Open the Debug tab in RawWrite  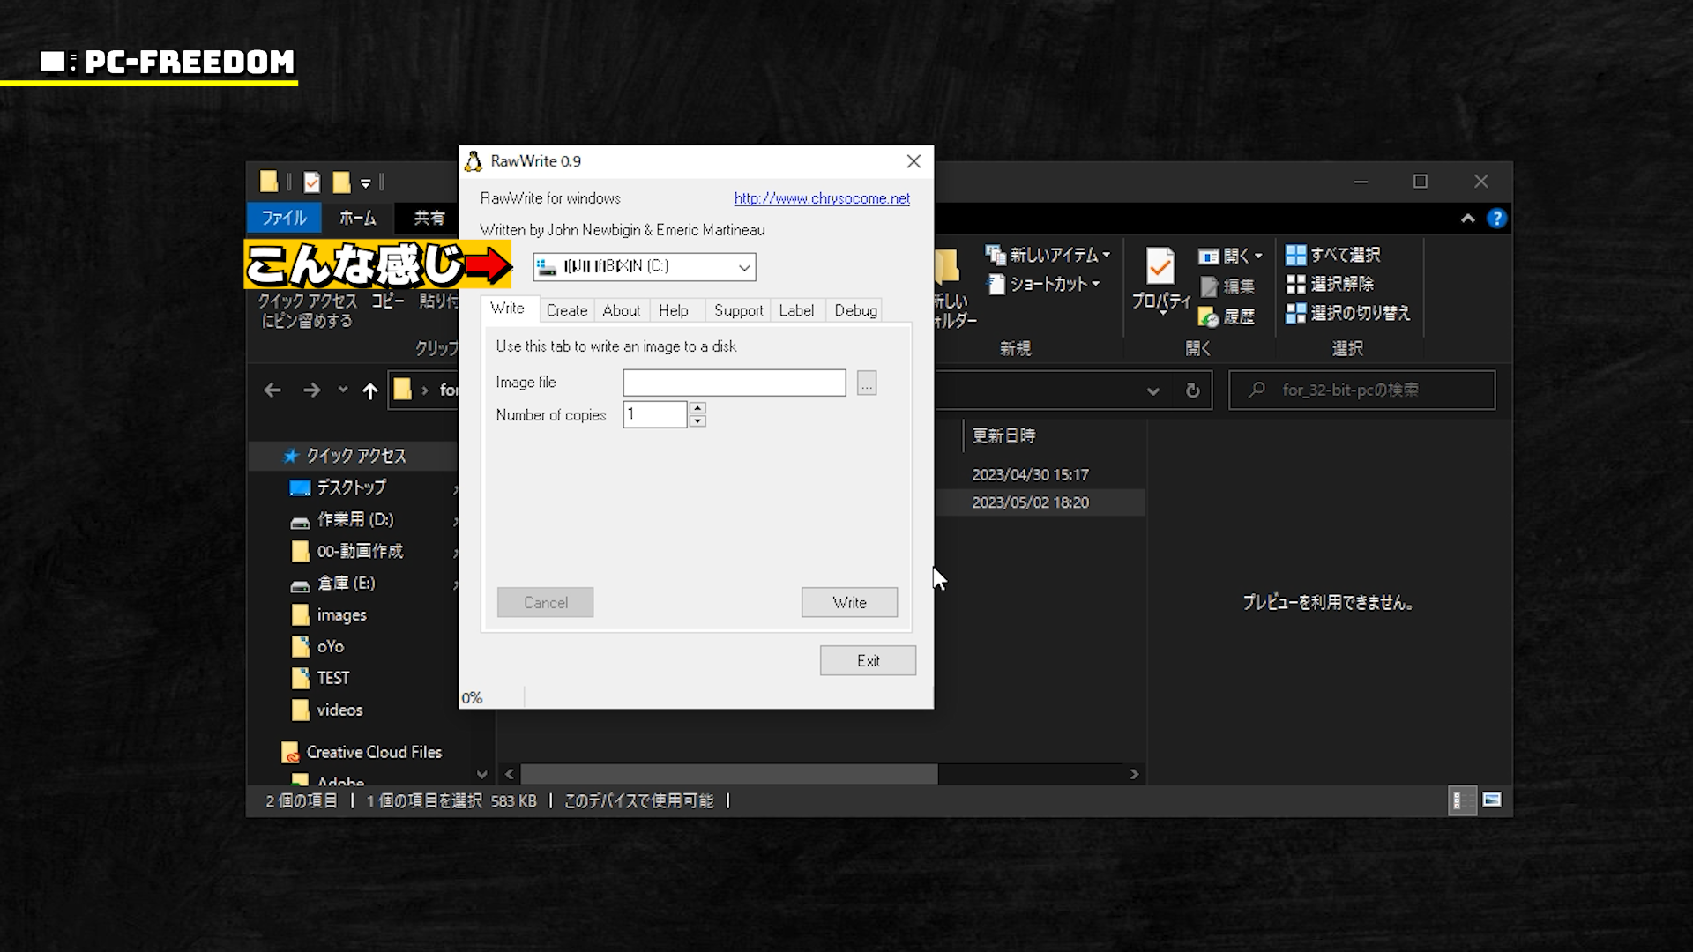click(855, 310)
